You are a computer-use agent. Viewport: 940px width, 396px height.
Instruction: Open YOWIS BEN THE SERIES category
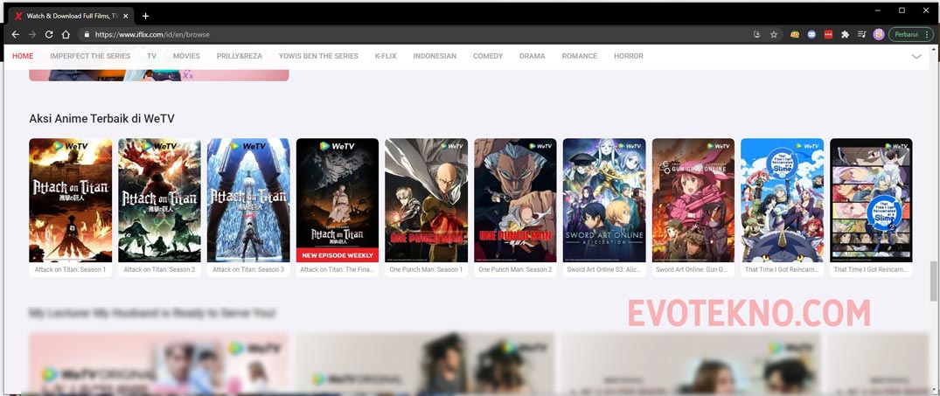click(x=318, y=56)
